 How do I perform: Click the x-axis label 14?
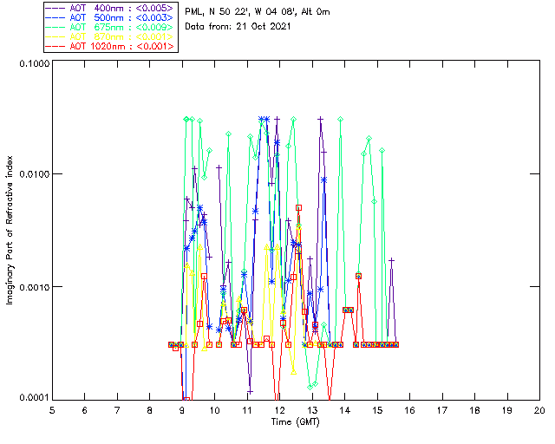[x=345, y=410]
